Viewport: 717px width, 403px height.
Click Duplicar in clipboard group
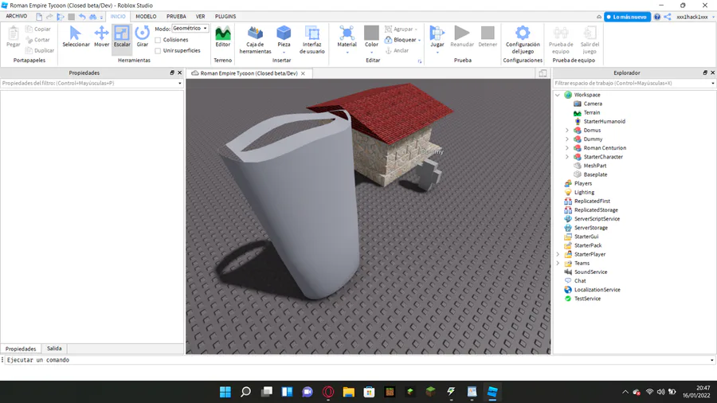pyautogui.click(x=40, y=50)
